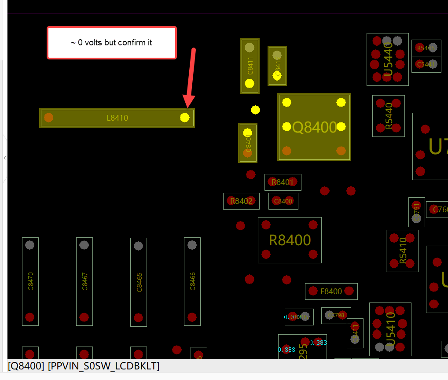
Task: Click the small C8400 capacitor
Action: (x=283, y=201)
